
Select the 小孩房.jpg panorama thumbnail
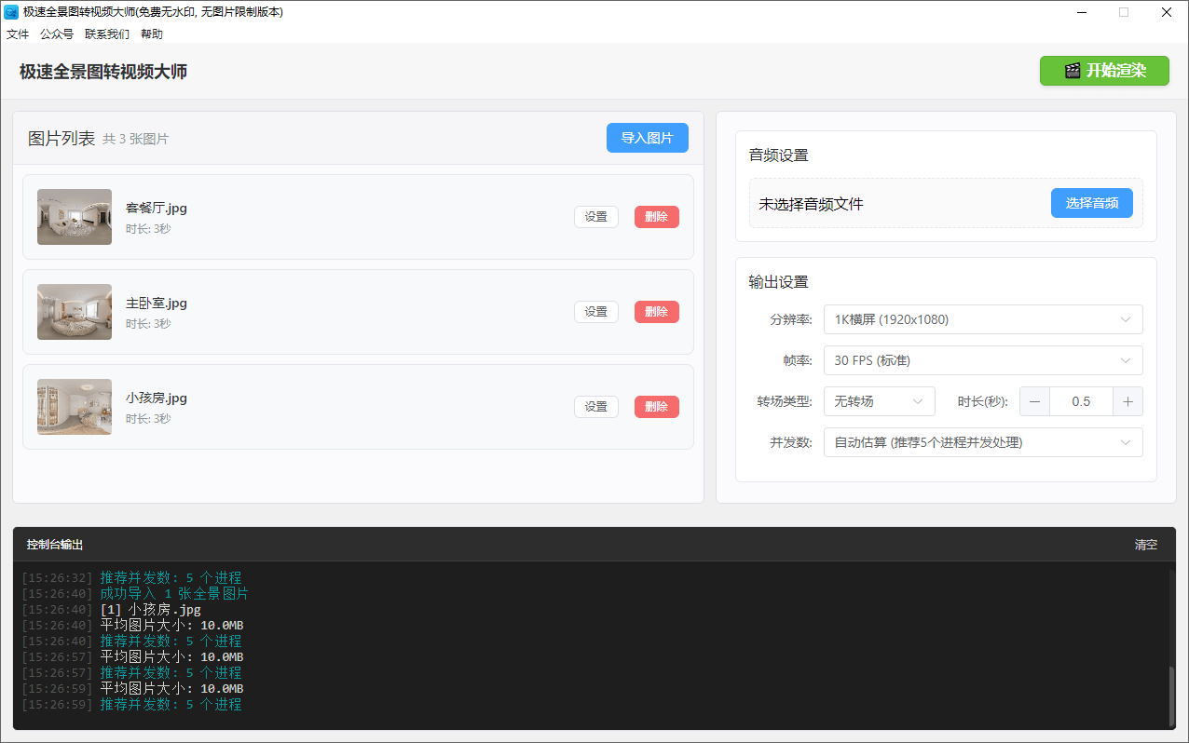(x=75, y=407)
